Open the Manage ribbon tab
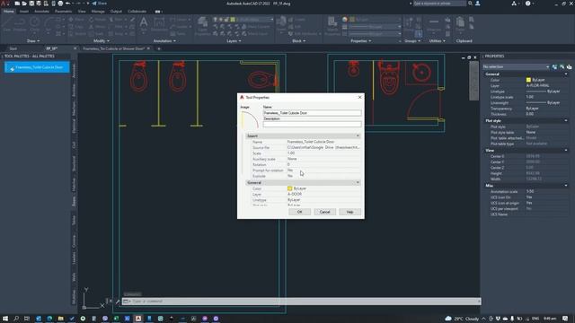The height and width of the screenshot is (323, 575). pyautogui.click(x=98, y=12)
